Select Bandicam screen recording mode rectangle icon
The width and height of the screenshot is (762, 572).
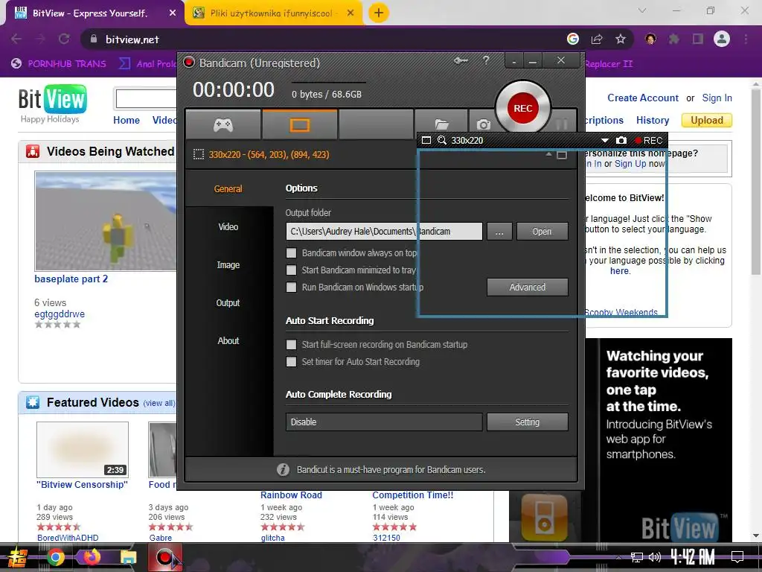pos(299,125)
